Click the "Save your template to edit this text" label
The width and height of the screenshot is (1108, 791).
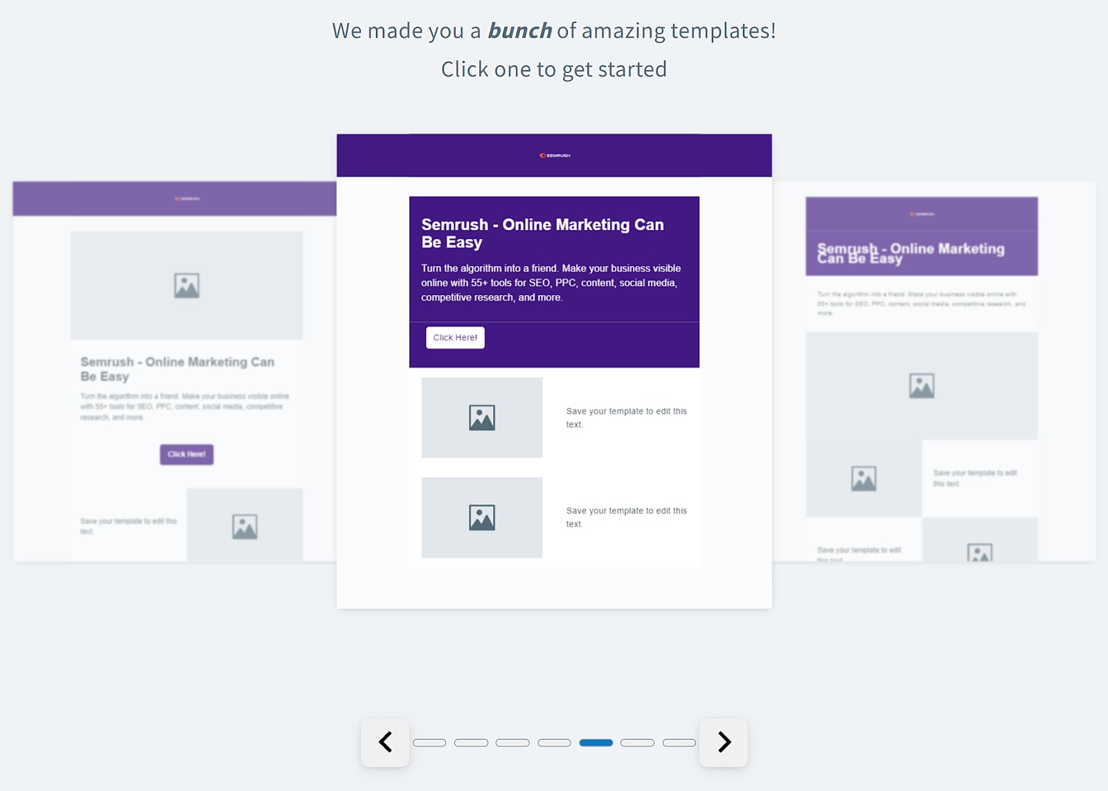[626, 418]
